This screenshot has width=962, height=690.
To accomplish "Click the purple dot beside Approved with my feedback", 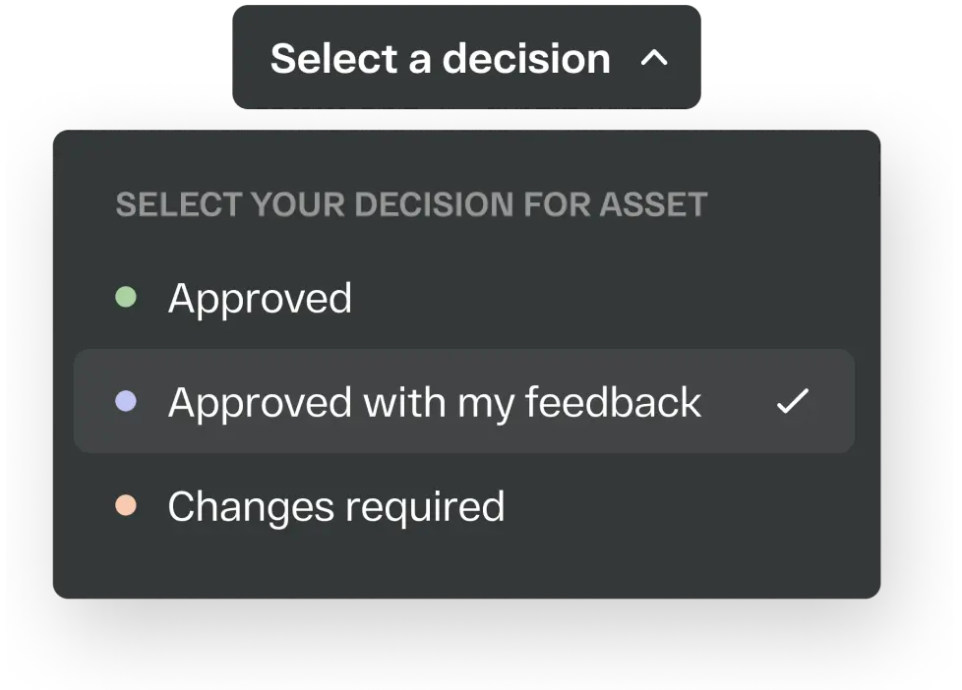I will 126,401.
